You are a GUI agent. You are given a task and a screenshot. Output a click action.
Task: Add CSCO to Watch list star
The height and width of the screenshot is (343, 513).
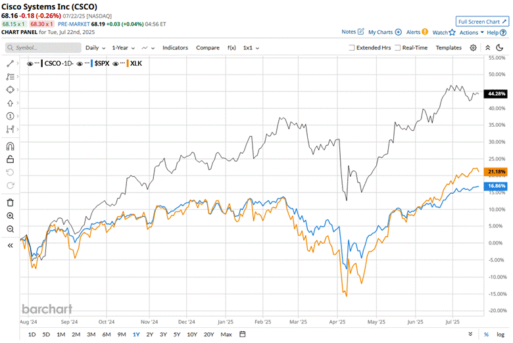[452, 32]
